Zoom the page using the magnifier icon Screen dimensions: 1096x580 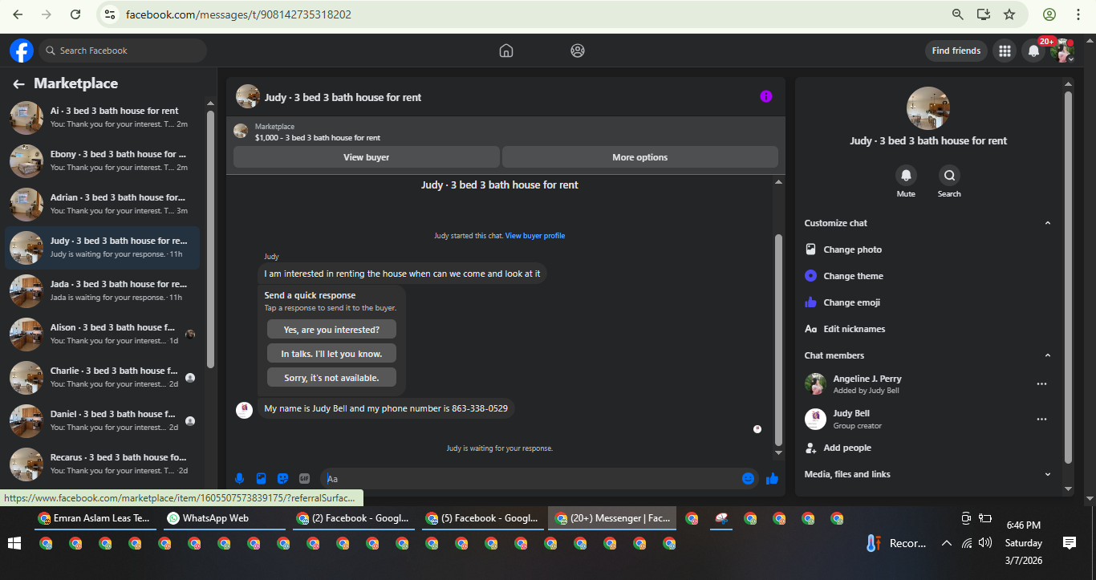click(957, 14)
